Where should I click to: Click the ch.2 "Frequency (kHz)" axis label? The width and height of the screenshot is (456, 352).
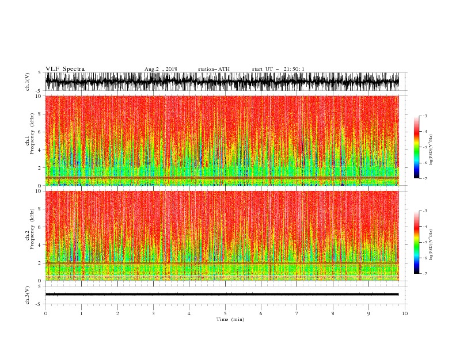(32, 229)
